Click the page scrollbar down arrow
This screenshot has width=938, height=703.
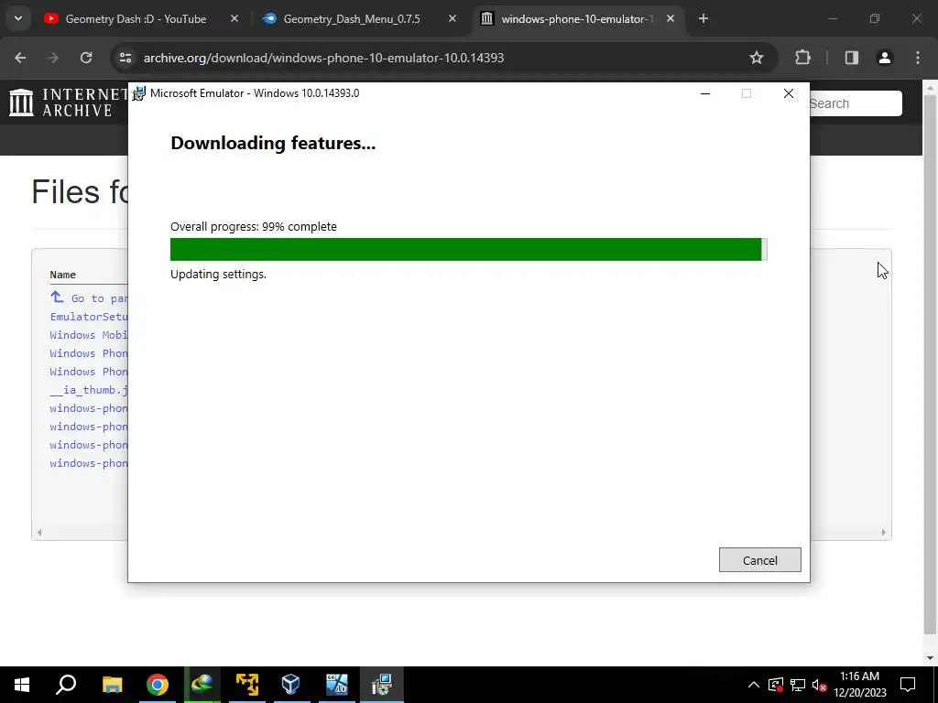(x=931, y=658)
